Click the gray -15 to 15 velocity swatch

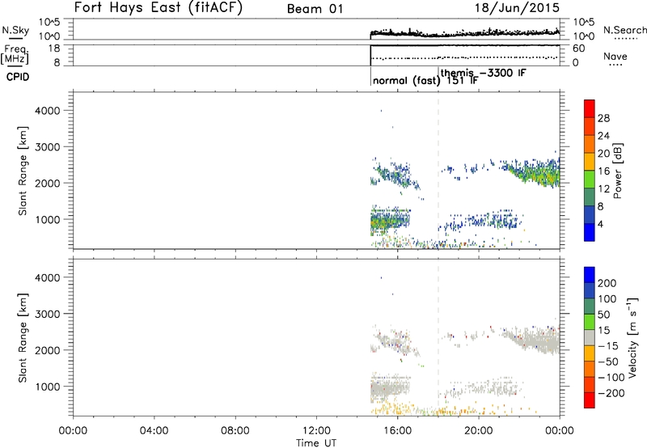point(590,338)
